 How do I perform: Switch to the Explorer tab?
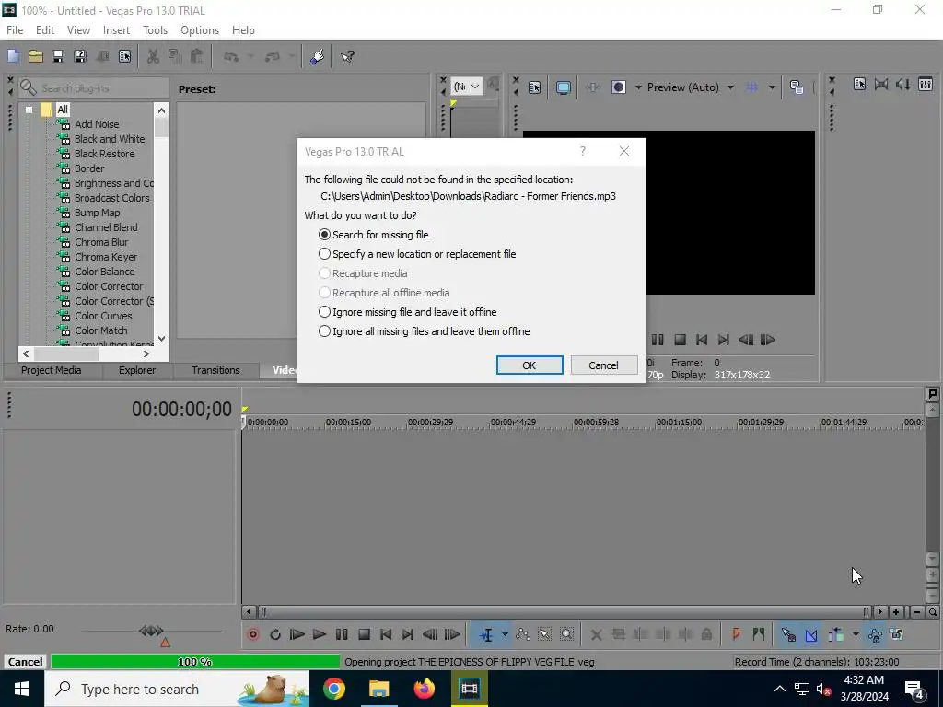pos(137,370)
